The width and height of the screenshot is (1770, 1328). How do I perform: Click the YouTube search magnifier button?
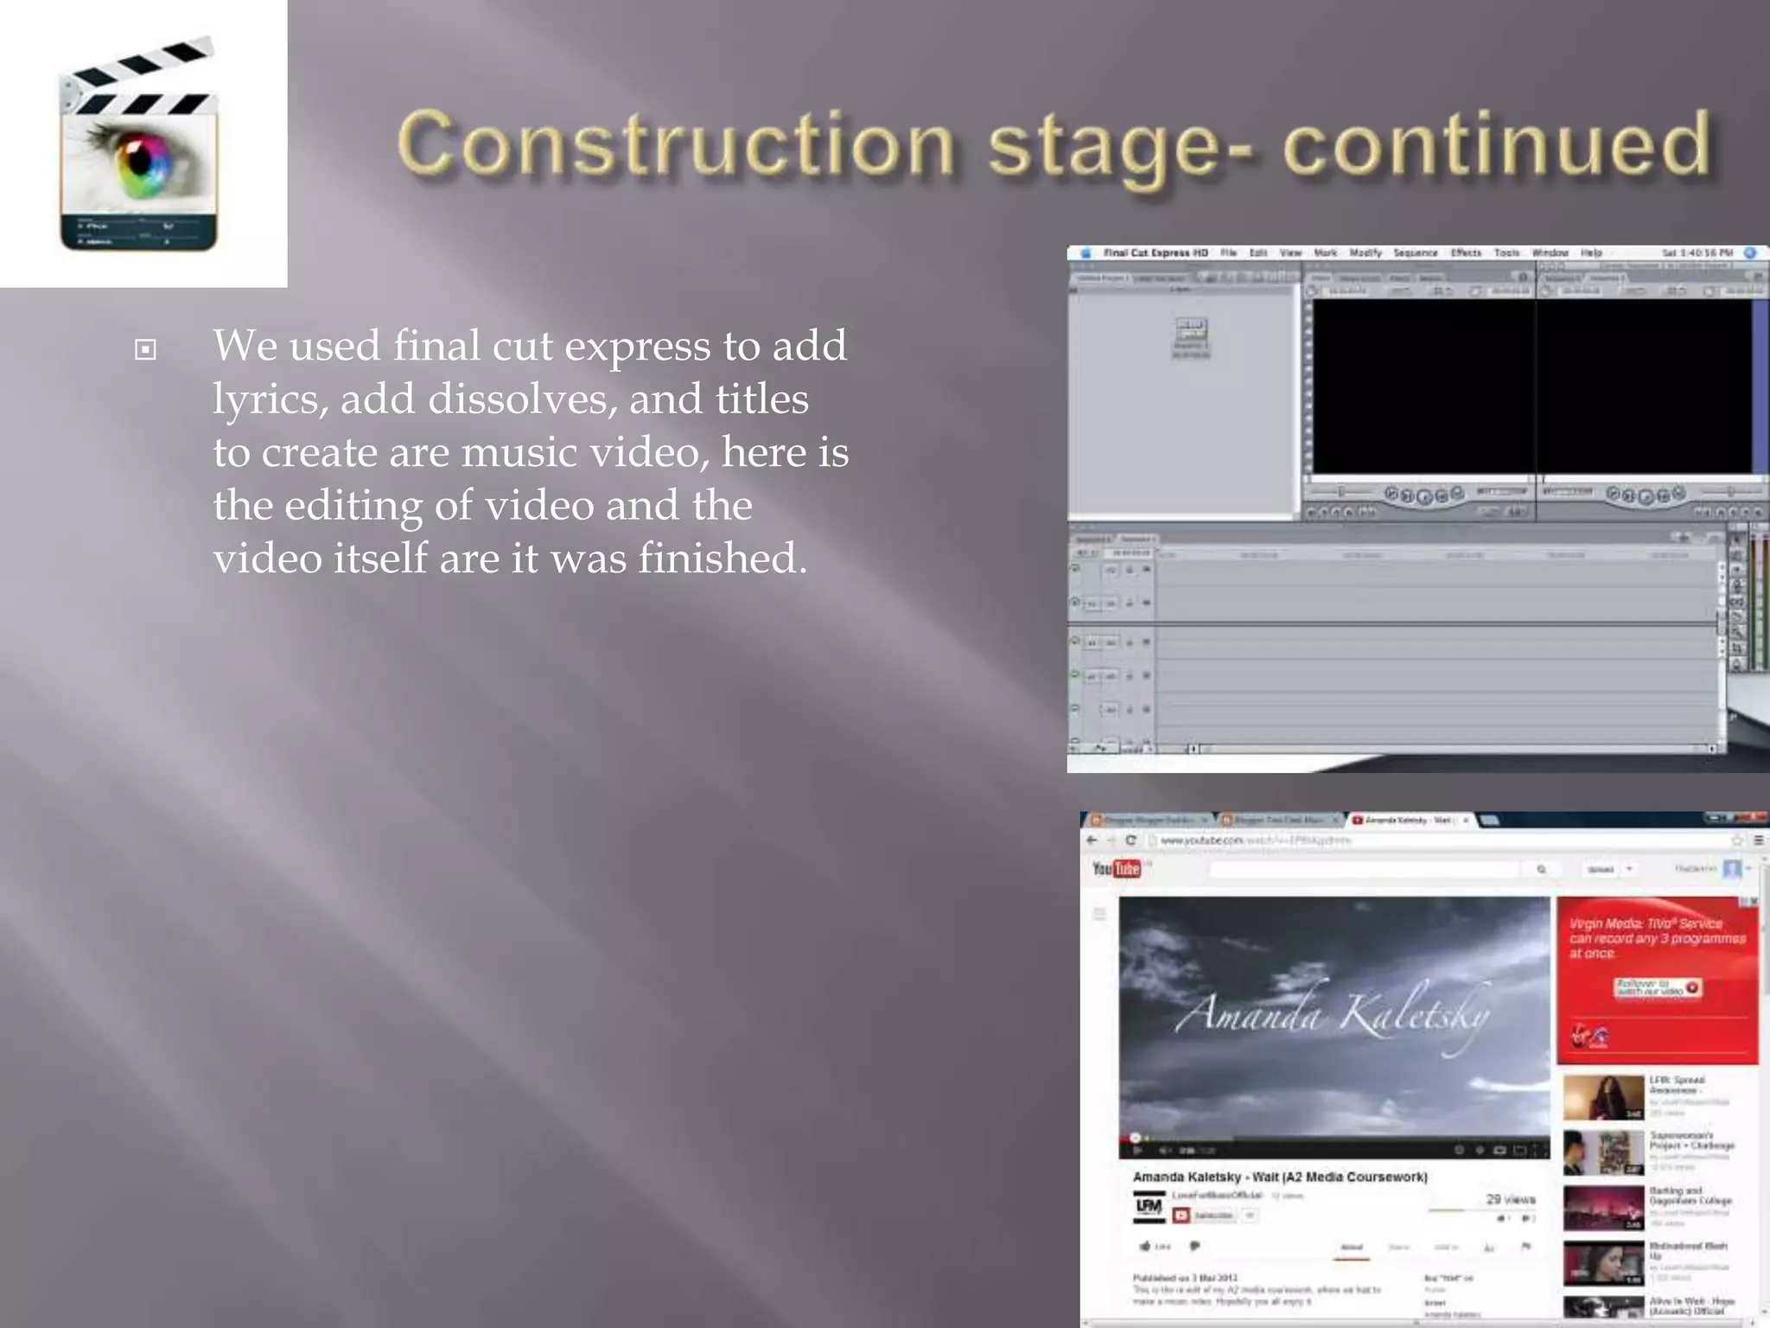[x=1541, y=869]
